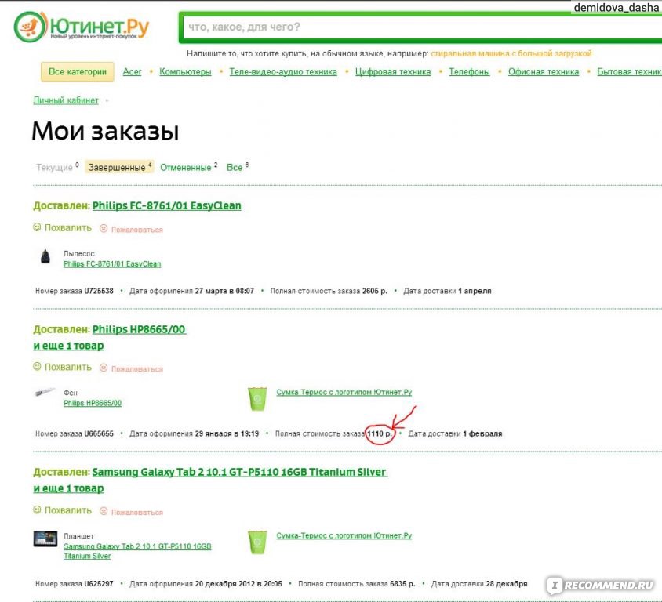Screen dimensions: 662x602
Task: Open small product link 'Philips FC-8761/01 EasyClean'
Action: pos(112,264)
